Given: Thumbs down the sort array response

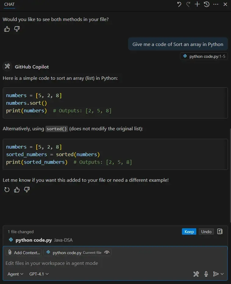Looking at the screenshot, I should coord(27,190).
